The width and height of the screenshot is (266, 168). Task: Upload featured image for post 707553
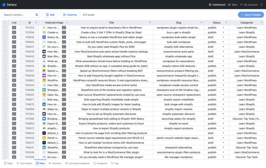64,114
